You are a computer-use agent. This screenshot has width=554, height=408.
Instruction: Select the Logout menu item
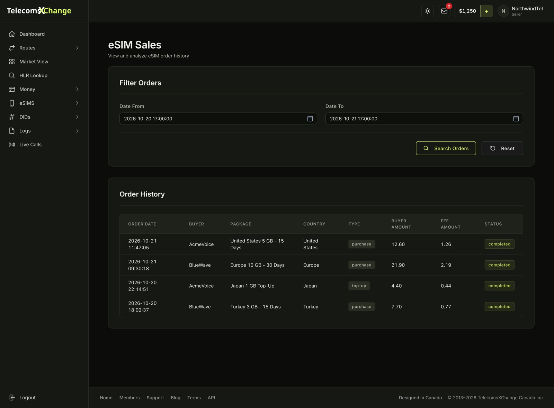[x=44, y=398]
